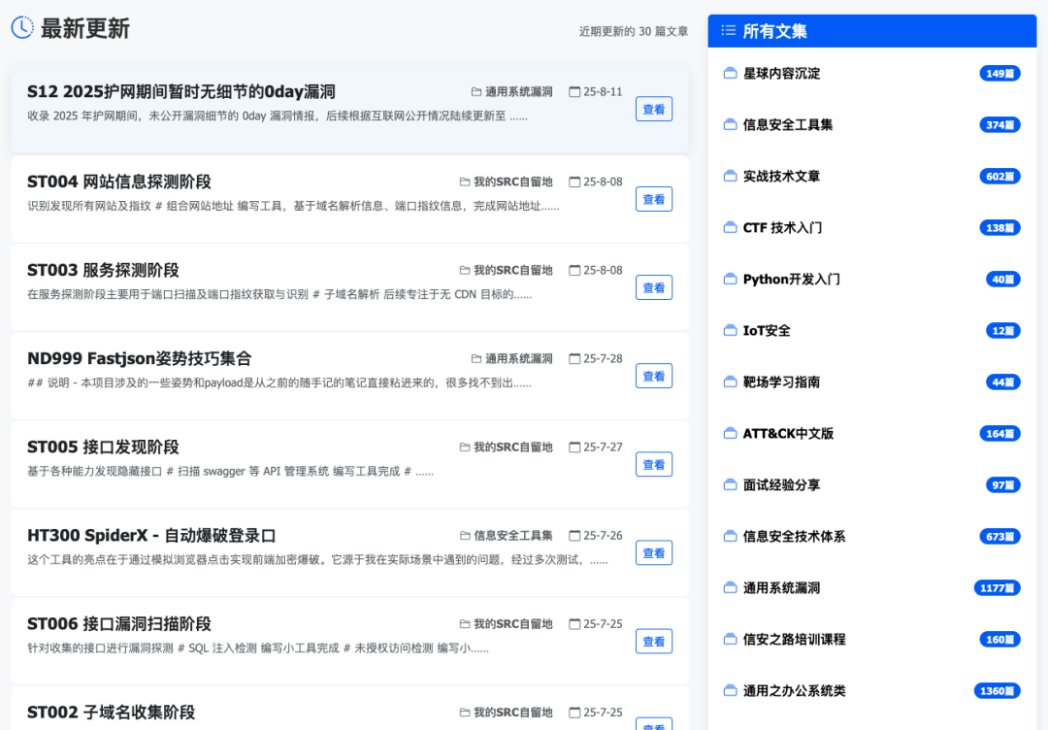Click the folder icon for 实战技术文章
Viewport: 1048px width, 730px height.
click(x=731, y=176)
